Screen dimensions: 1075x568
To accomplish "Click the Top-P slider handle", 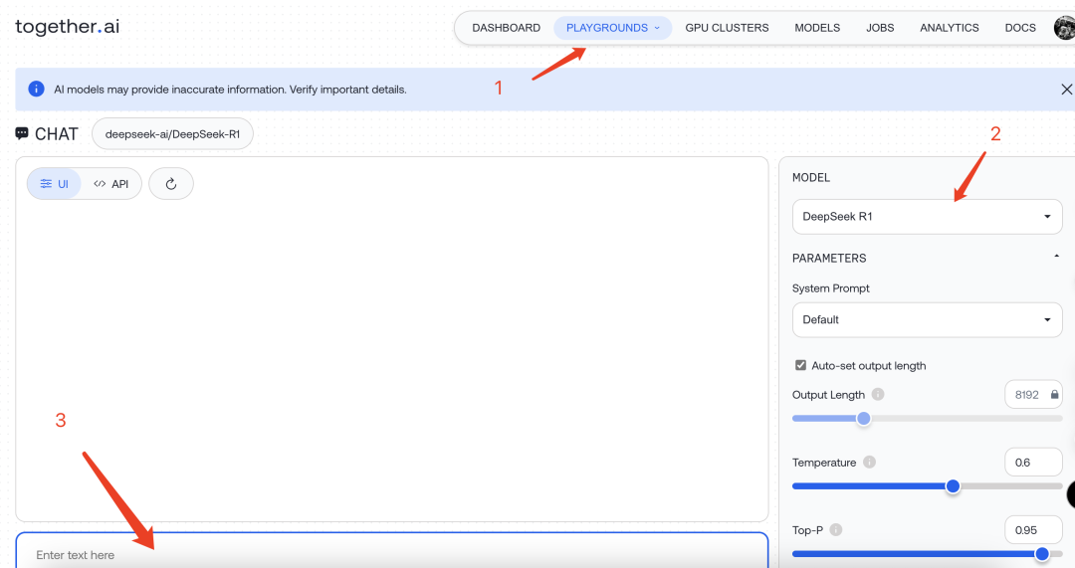I will point(1042,554).
